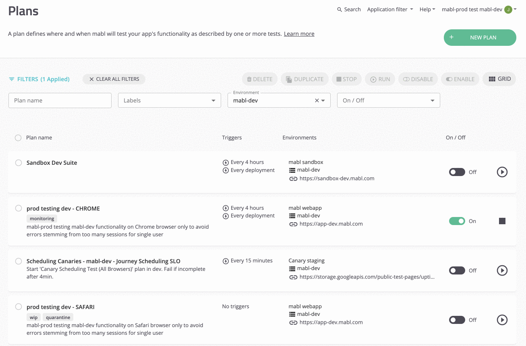Select prod testing dev - CHROME checkbox
This screenshot has width=526, height=346.
coord(19,208)
